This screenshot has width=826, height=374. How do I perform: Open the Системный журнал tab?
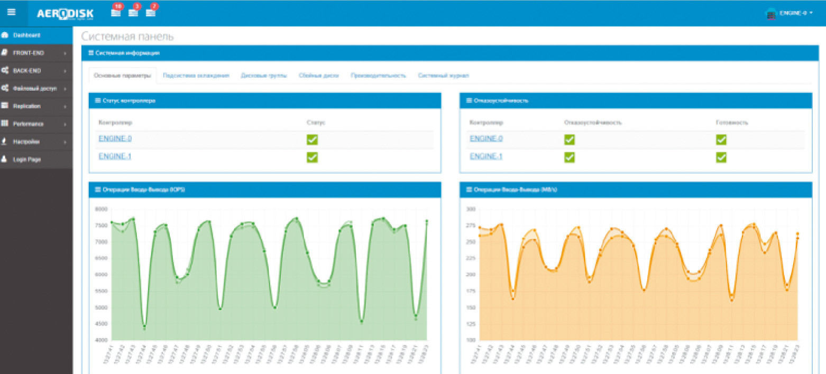(443, 76)
